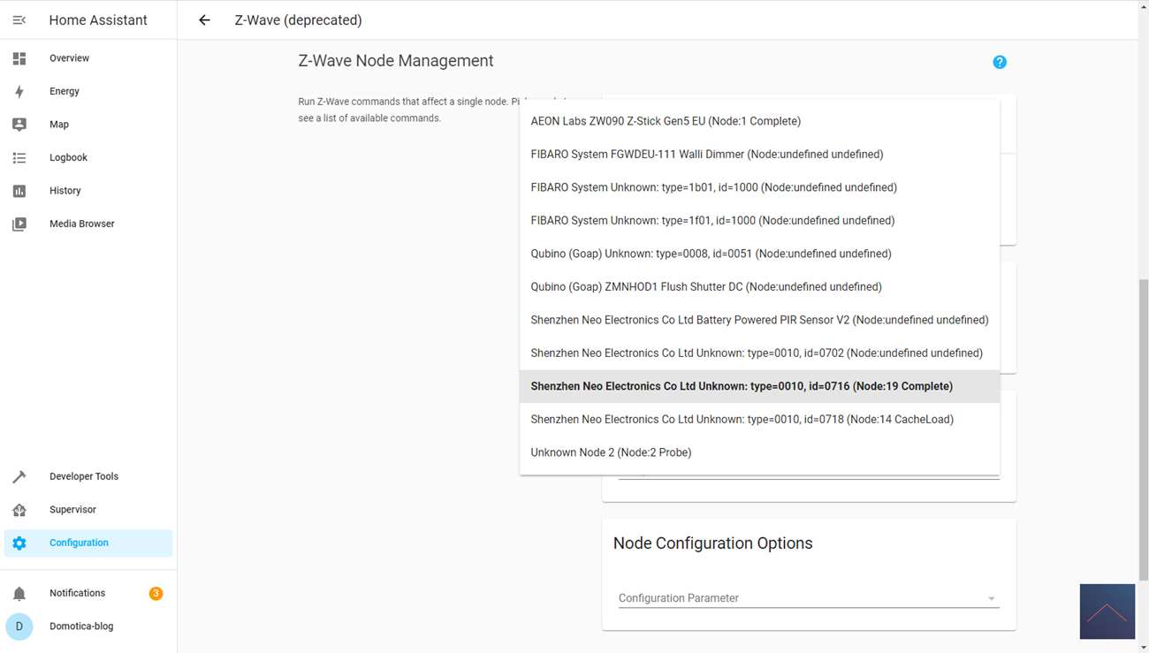
Task: Click the Logbook list icon
Action: [x=19, y=157]
